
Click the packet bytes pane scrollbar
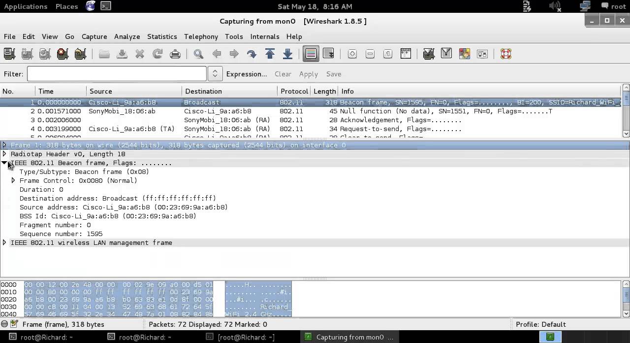tap(626, 299)
